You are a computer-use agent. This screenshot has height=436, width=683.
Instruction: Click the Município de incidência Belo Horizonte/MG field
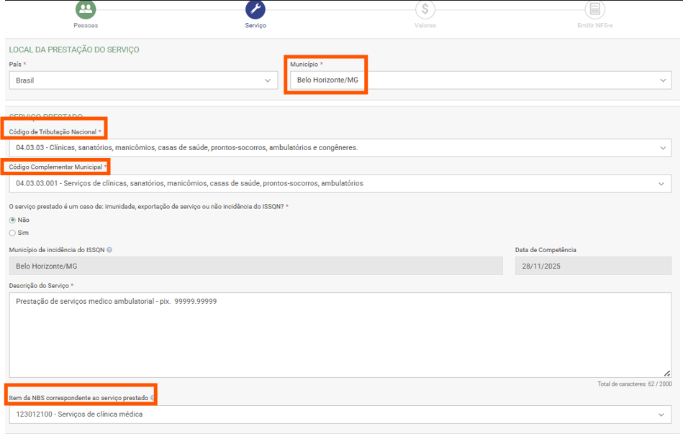pyautogui.click(x=255, y=266)
